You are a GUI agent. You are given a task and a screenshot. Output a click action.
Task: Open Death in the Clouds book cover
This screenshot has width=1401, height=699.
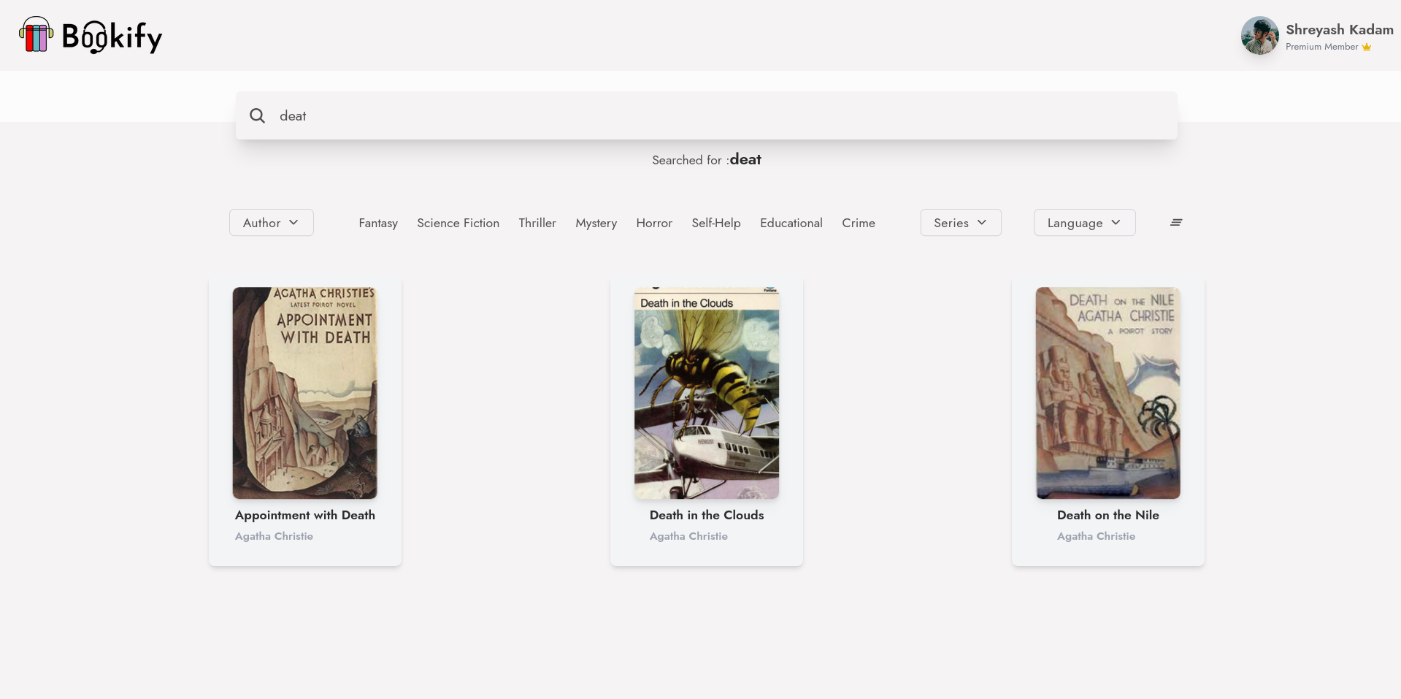click(707, 393)
